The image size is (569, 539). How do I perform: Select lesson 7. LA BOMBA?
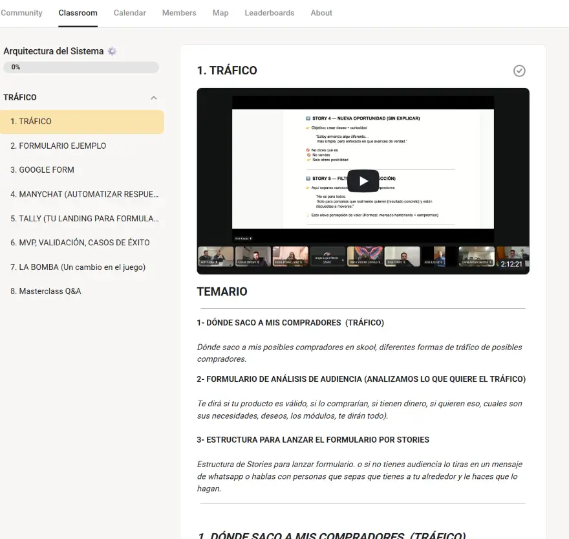78,267
